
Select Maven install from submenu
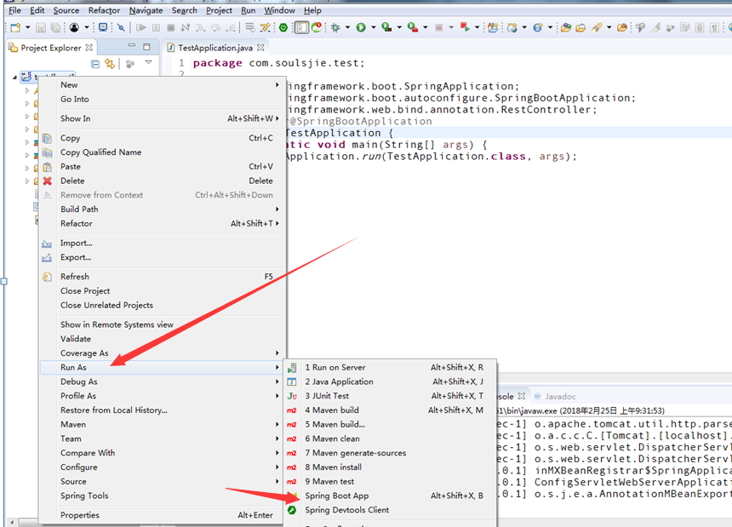coord(333,467)
